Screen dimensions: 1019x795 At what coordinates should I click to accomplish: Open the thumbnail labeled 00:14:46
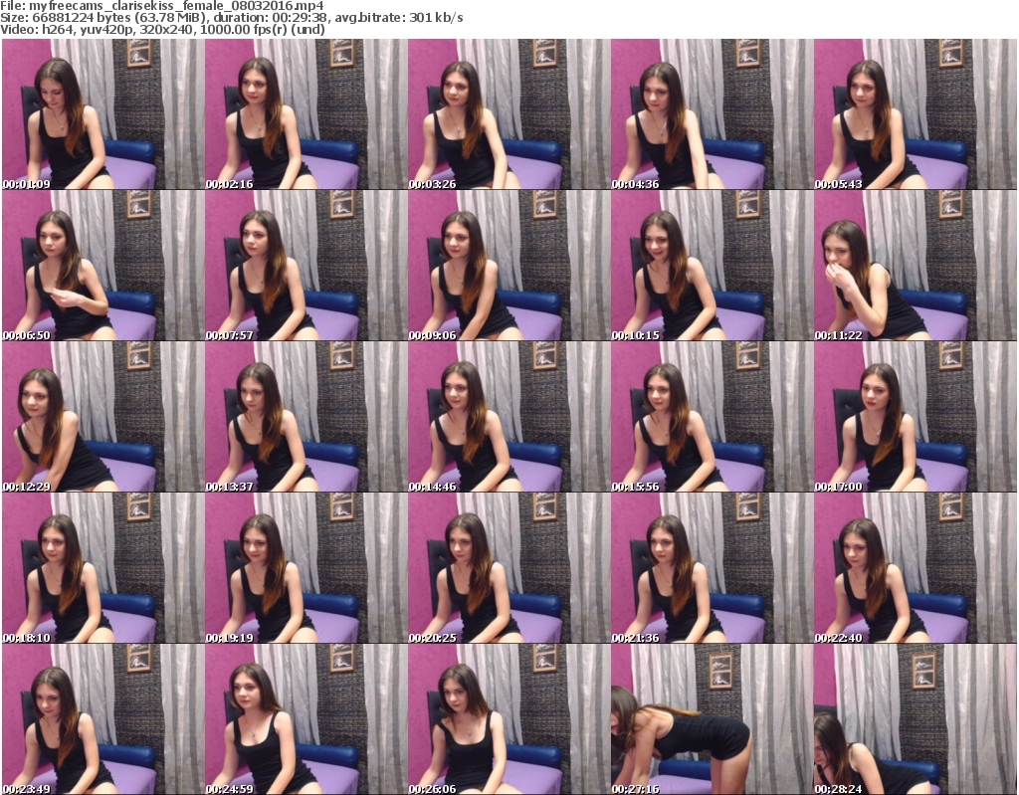coord(509,418)
